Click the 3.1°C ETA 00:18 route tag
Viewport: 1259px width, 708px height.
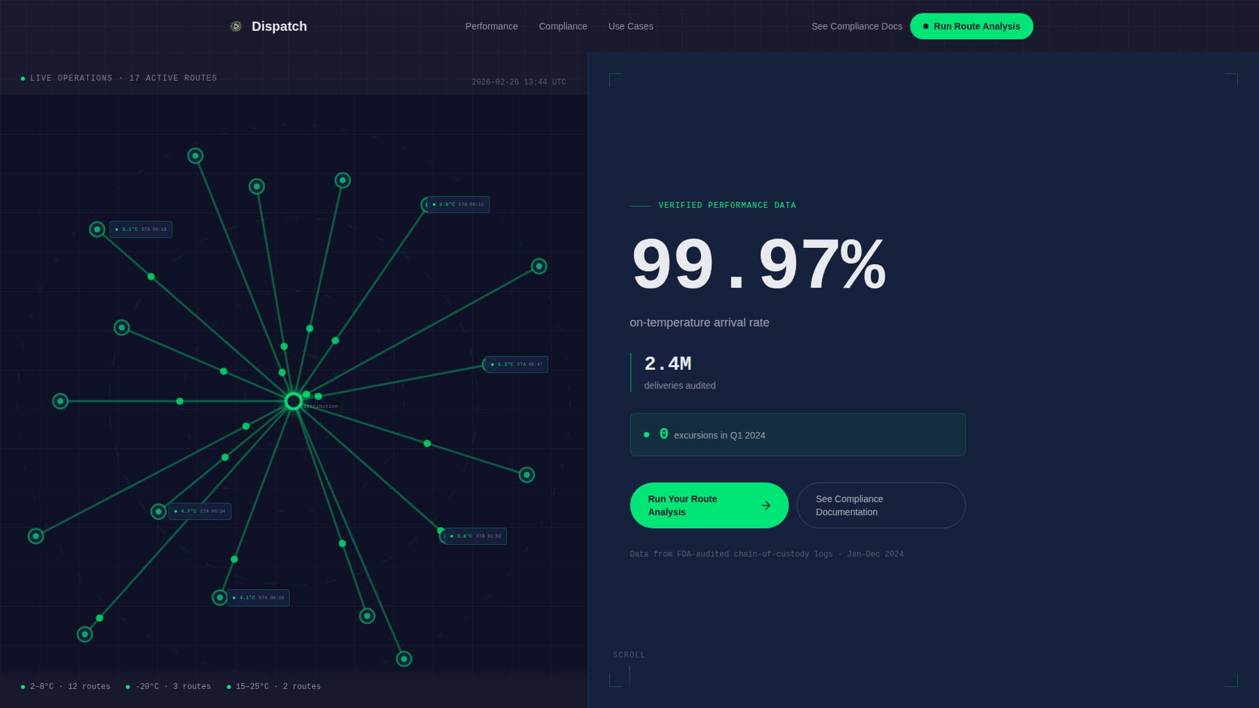(x=141, y=229)
